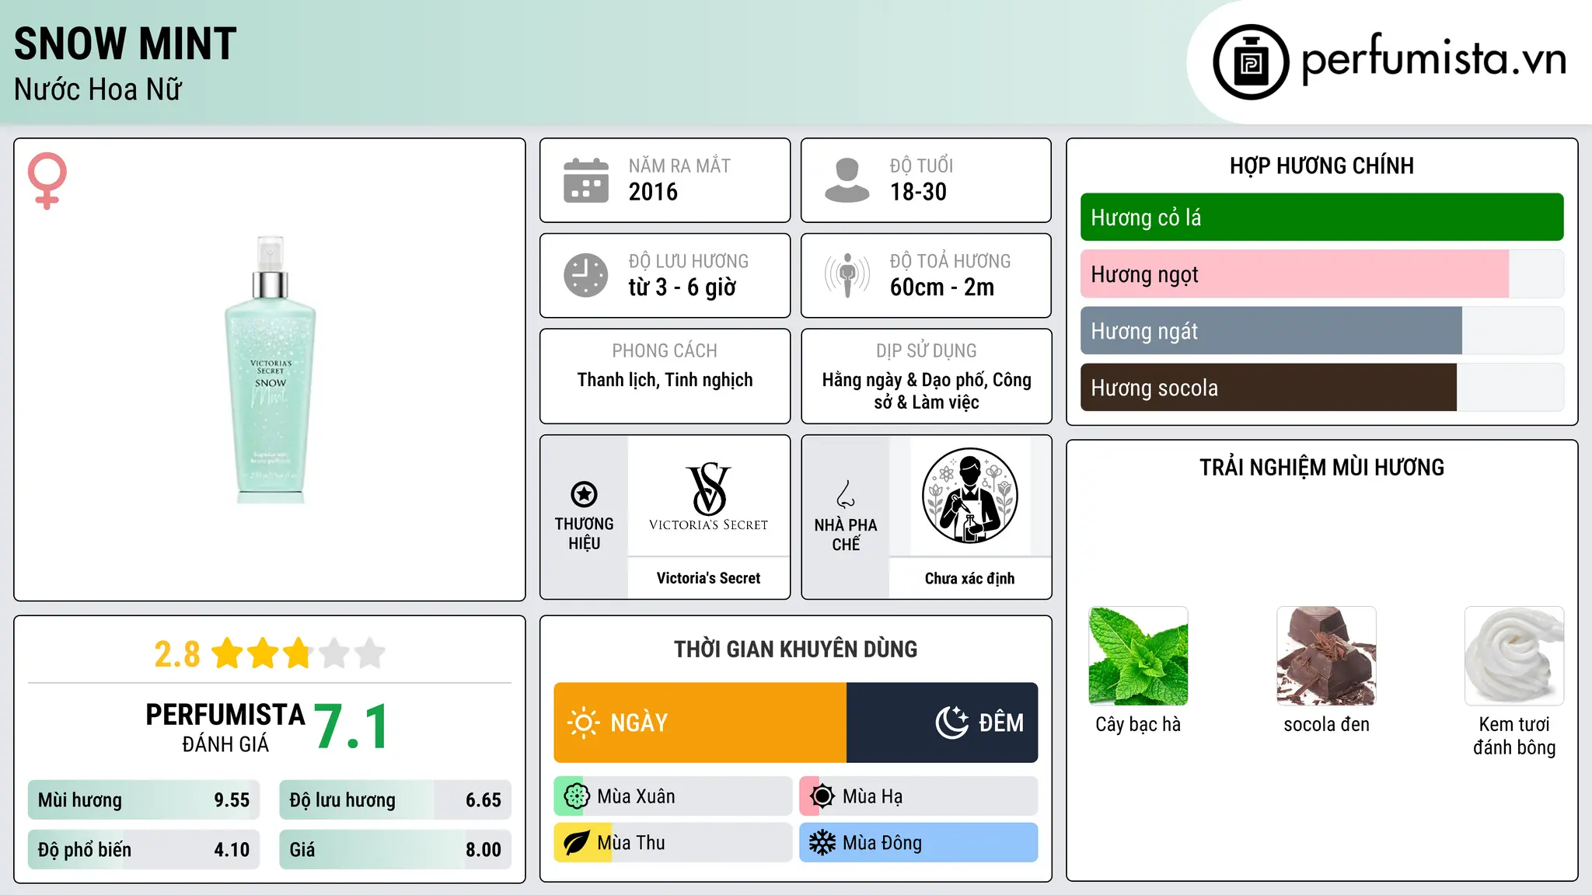The width and height of the screenshot is (1592, 895).
Task: Click the Victoria's Secret VS logo
Action: [708, 496]
